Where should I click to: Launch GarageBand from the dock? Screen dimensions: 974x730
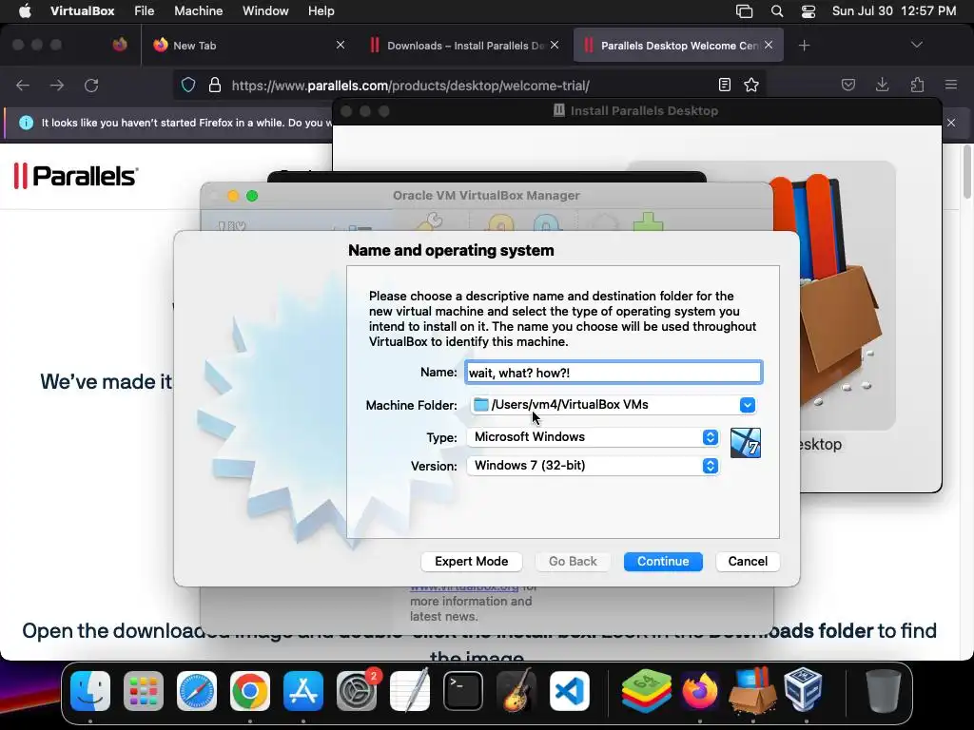pyautogui.click(x=516, y=691)
